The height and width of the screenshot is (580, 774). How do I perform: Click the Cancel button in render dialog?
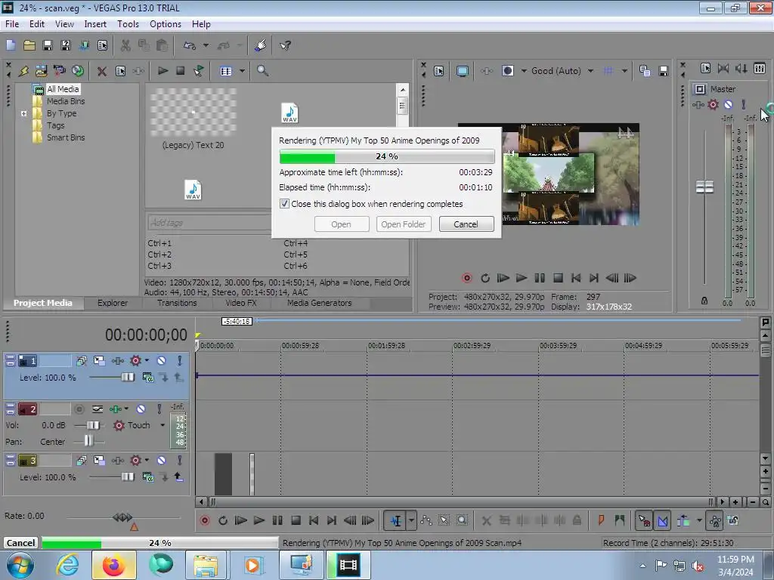(466, 224)
